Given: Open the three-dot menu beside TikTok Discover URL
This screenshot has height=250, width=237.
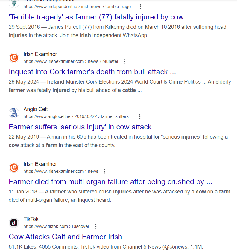Looking at the screenshot, I should point(96,226).
